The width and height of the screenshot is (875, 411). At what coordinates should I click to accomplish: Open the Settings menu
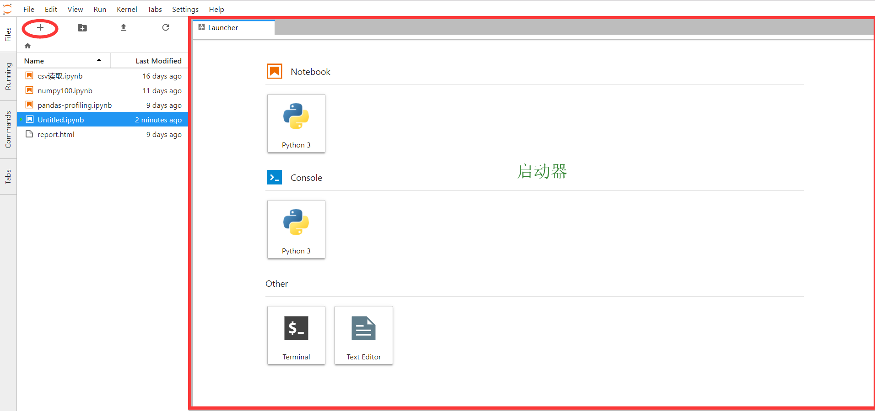coord(185,9)
